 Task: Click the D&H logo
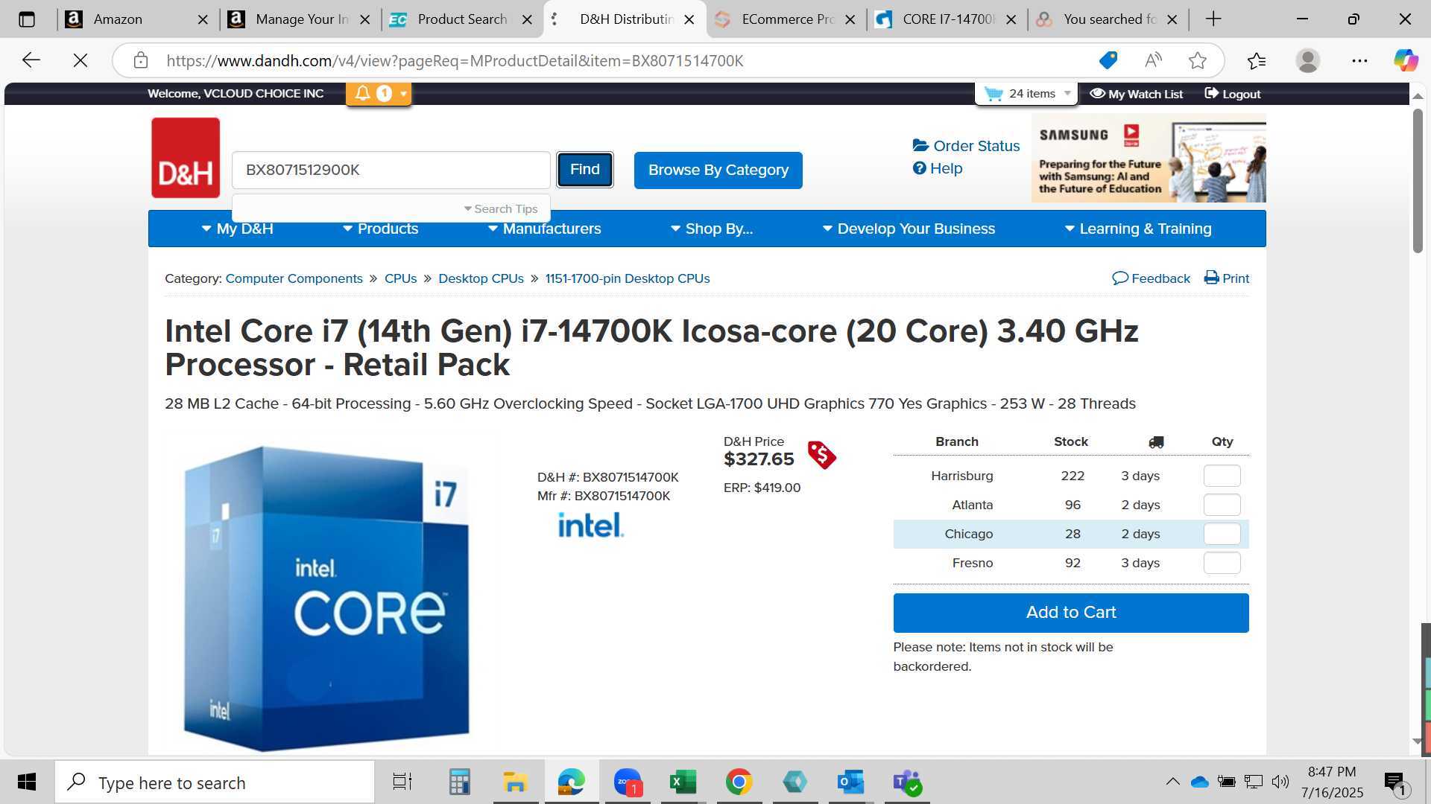coord(186,158)
